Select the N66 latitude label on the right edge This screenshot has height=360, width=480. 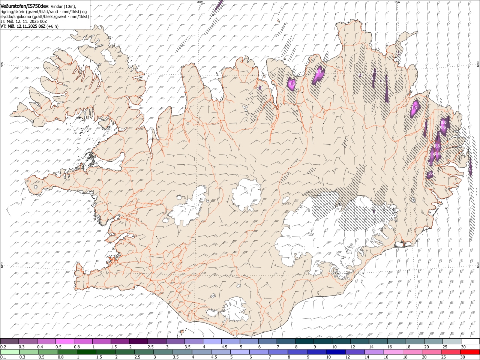478,64
